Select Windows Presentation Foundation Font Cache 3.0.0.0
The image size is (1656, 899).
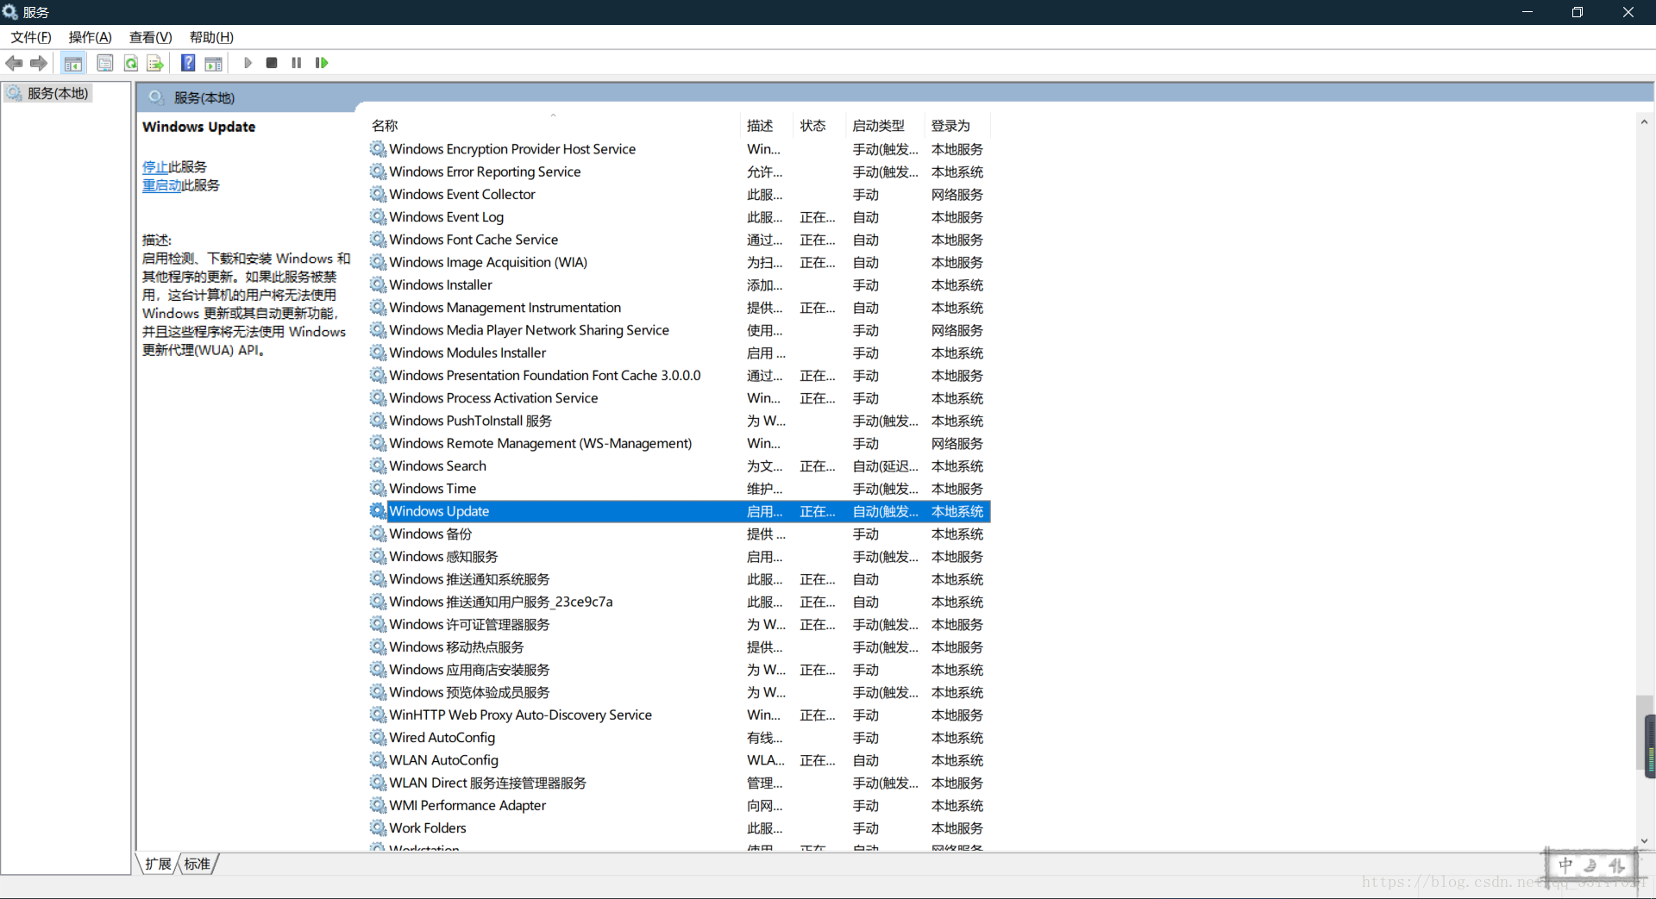coord(680,376)
